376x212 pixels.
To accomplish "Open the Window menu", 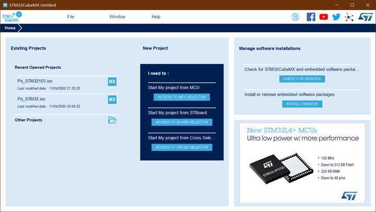I will point(118,17).
